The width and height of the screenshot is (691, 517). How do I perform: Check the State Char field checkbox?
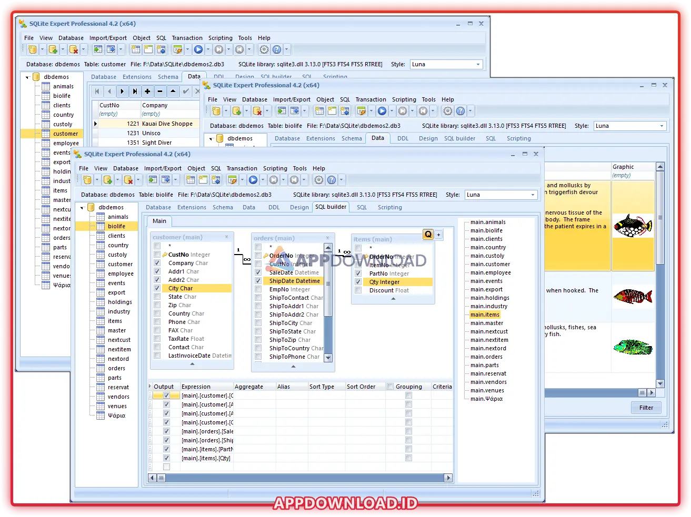157,297
